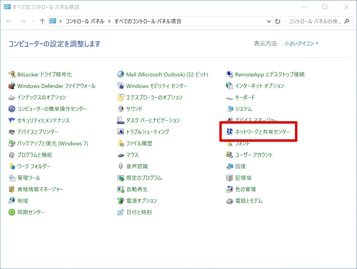Click the サウンド speaker icon
This screenshot has width=357, height=269.
pos(120,109)
